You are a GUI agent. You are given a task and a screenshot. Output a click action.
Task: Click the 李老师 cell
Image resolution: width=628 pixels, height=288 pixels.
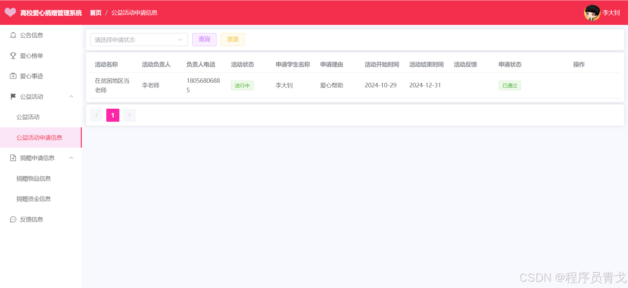(151, 85)
